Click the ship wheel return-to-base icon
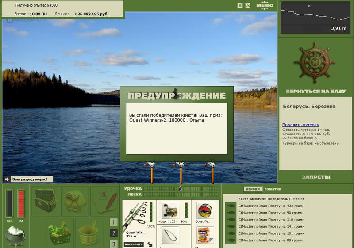The width and height of the screenshot is (354, 248). (314, 62)
